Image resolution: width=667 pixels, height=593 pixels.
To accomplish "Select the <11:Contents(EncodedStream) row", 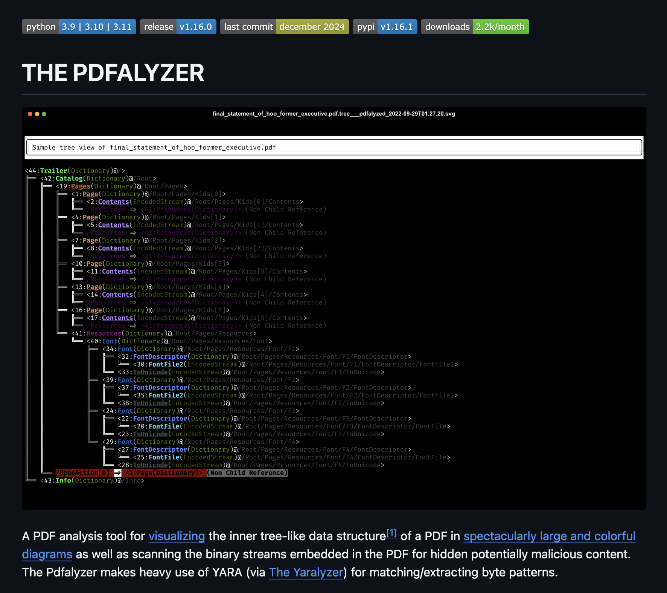I will (x=197, y=271).
